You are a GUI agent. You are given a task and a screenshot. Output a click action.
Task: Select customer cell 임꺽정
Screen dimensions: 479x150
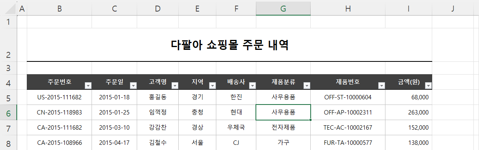point(158,112)
